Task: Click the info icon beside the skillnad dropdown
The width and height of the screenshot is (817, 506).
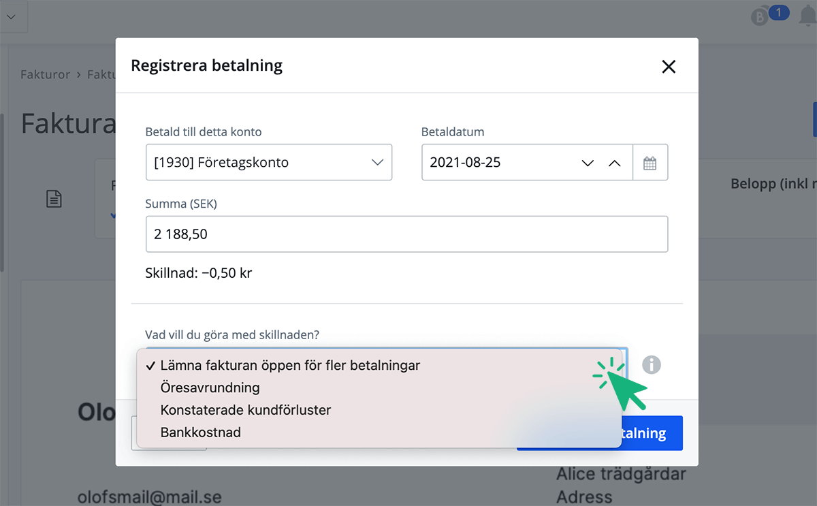Action: [x=652, y=365]
